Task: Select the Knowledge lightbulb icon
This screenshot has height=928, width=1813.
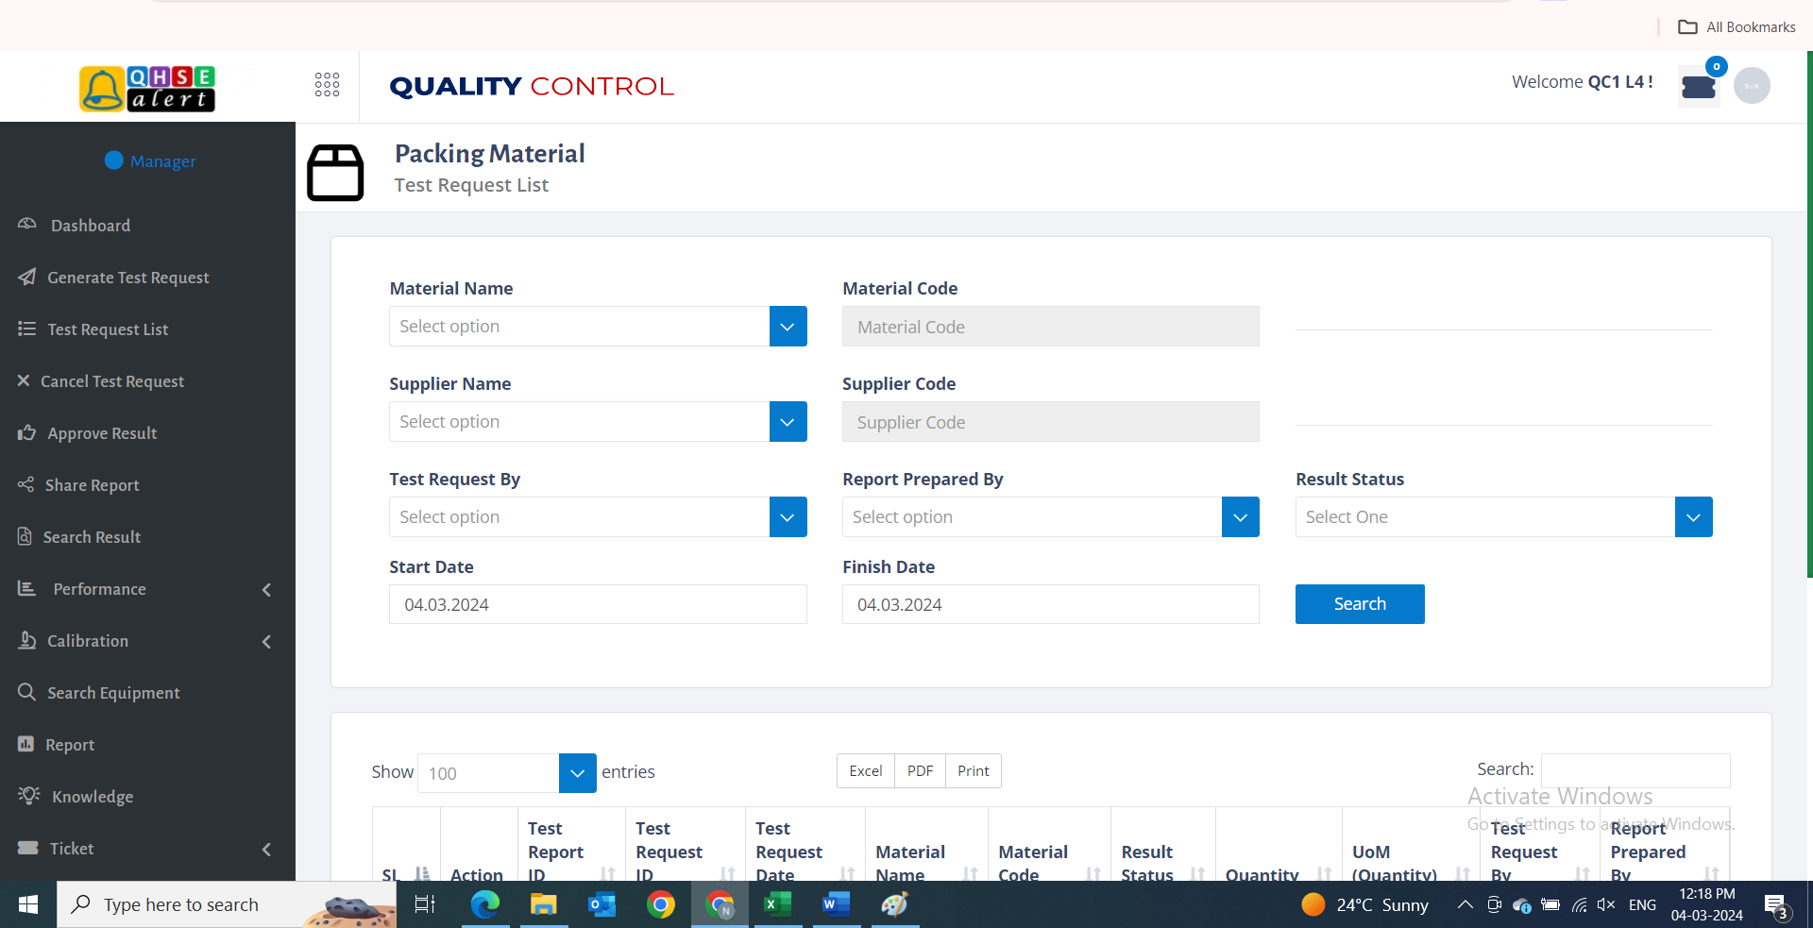Action: [x=27, y=796]
